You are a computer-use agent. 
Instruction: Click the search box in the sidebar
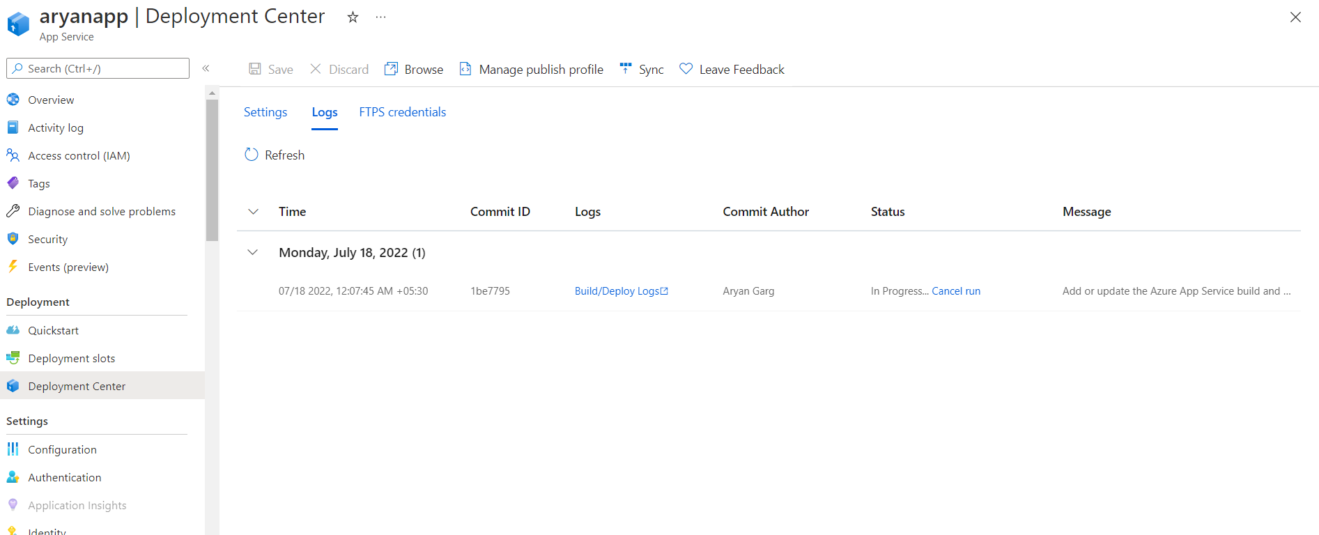coord(98,68)
